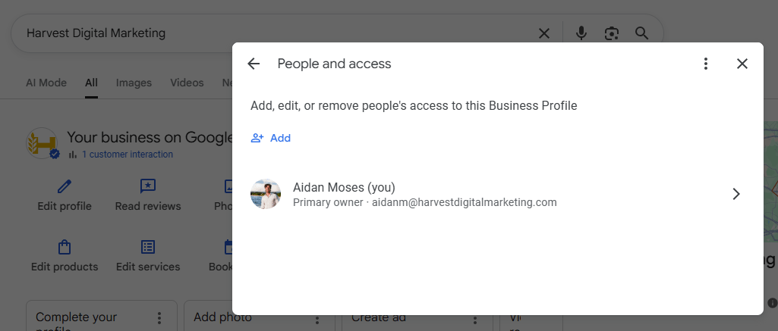Viewport: 778px width, 331px height.
Task: Click the Edit profile pencil icon
Action: click(65, 186)
